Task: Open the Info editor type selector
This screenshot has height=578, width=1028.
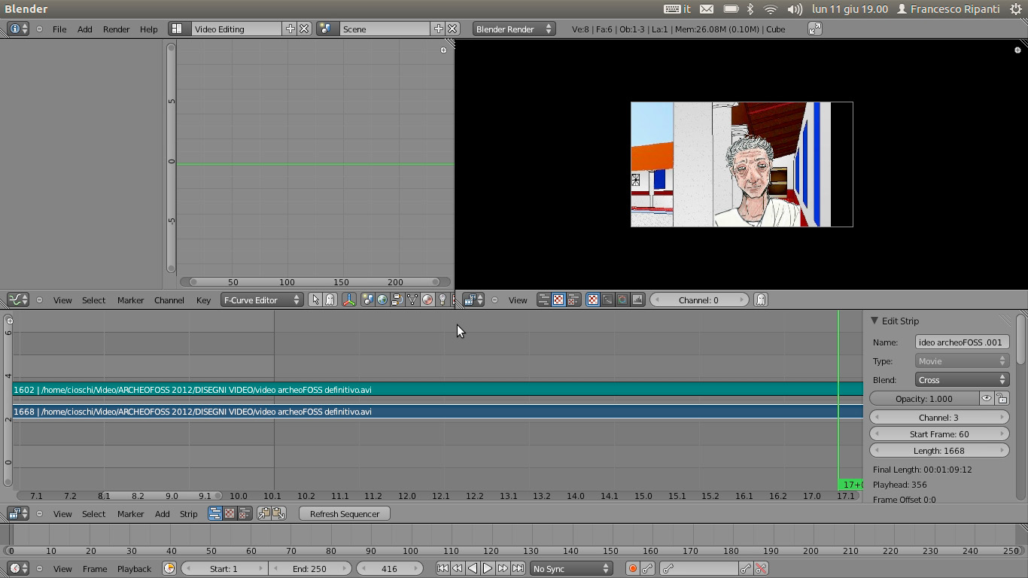Action: 17,29
